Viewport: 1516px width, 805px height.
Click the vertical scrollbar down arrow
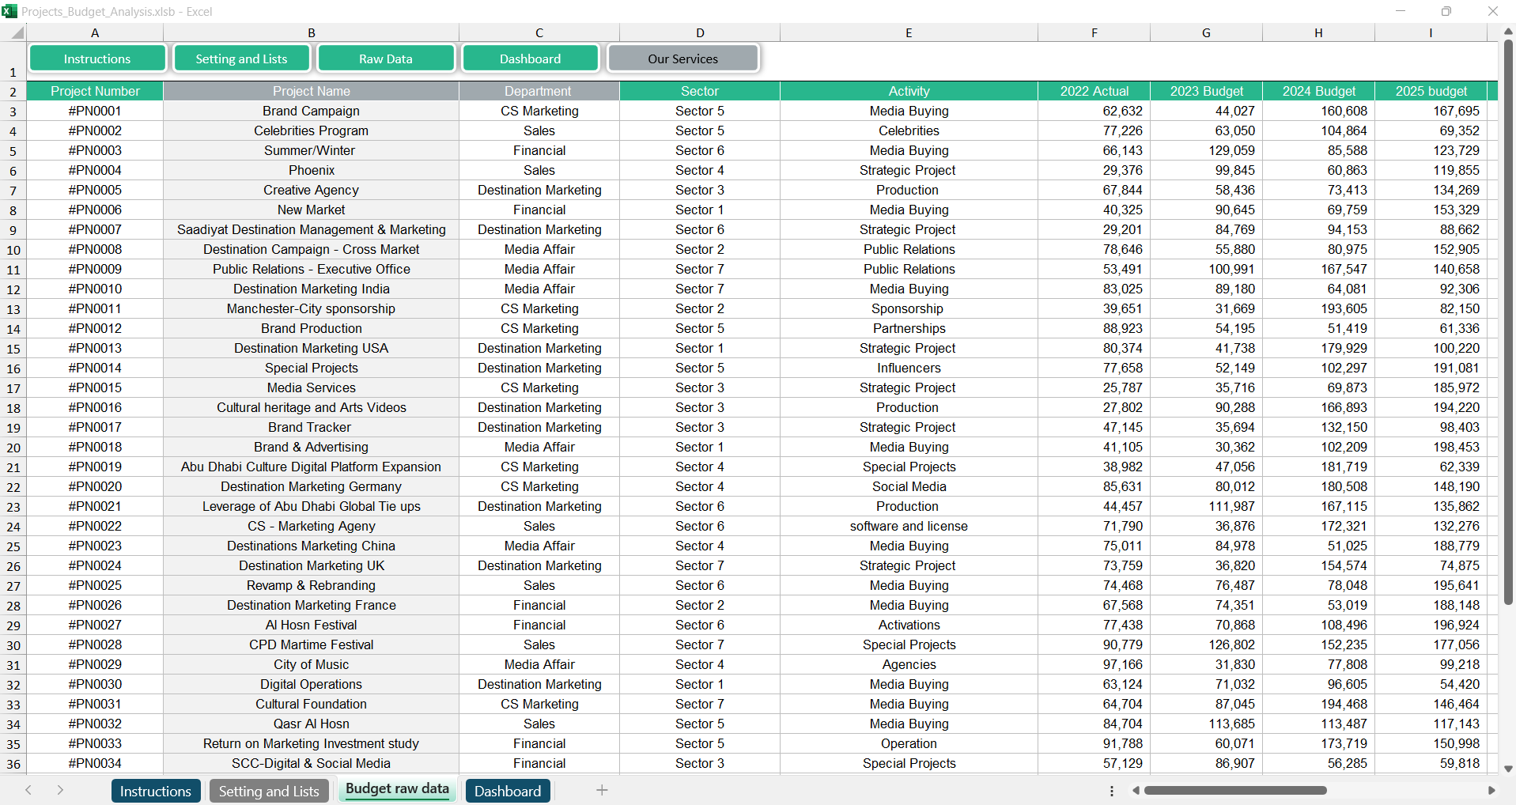pos(1508,769)
